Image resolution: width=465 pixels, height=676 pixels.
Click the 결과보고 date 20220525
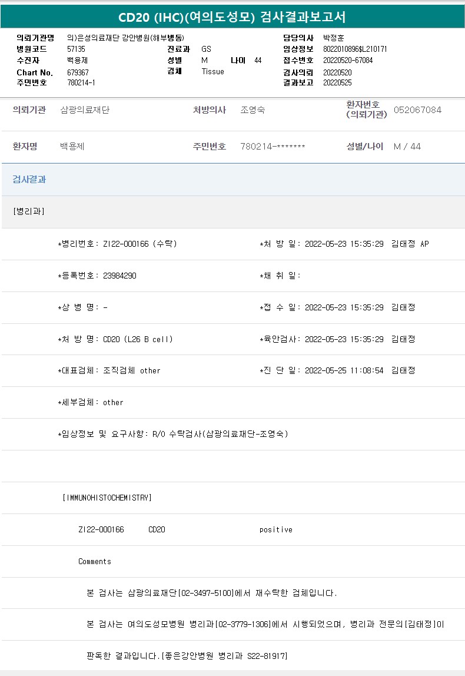click(x=337, y=82)
